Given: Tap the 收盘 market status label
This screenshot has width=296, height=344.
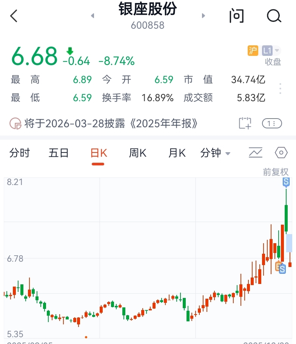Looking at the screenshot, I should click(273, 62).
